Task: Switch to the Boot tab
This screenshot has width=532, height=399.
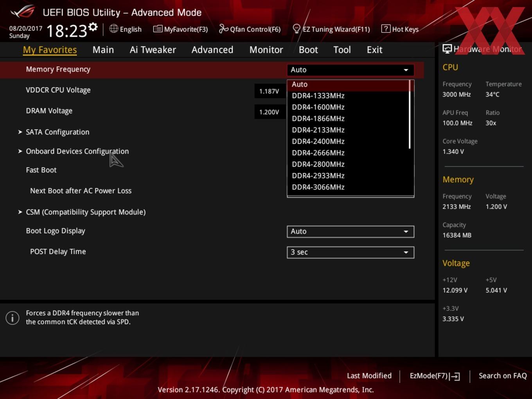Action: pos(308,50)
